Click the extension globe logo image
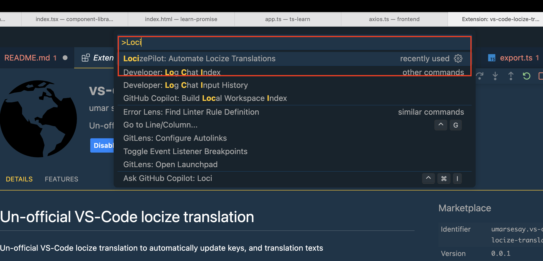The width and height of the screenshot is (543, 261). click(38, 119)
